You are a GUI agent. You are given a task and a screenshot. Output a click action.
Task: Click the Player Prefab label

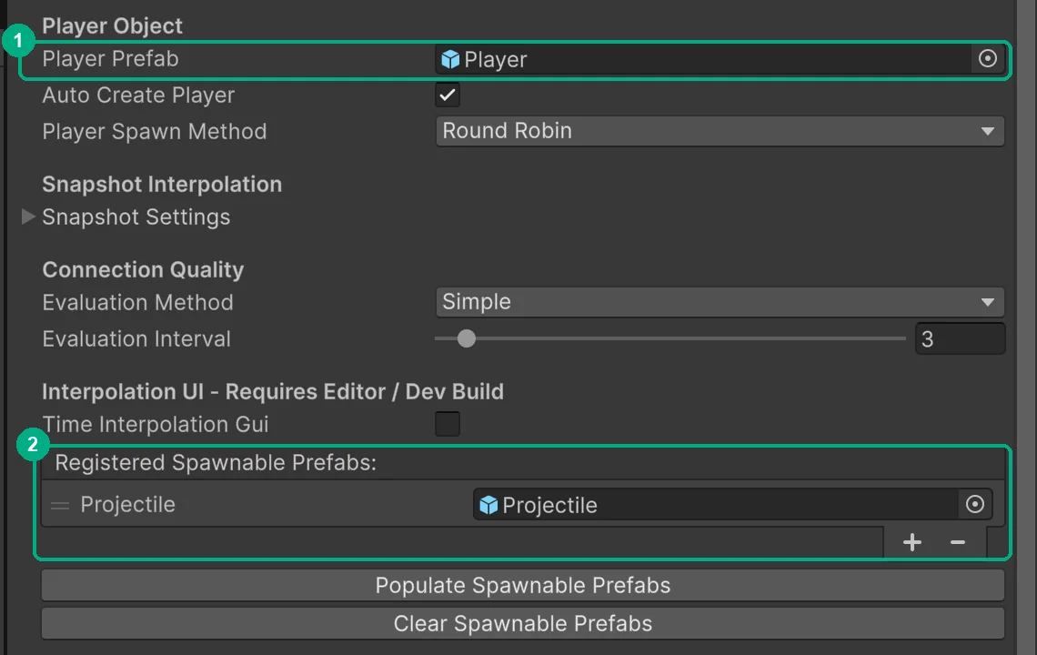[110, 59]
